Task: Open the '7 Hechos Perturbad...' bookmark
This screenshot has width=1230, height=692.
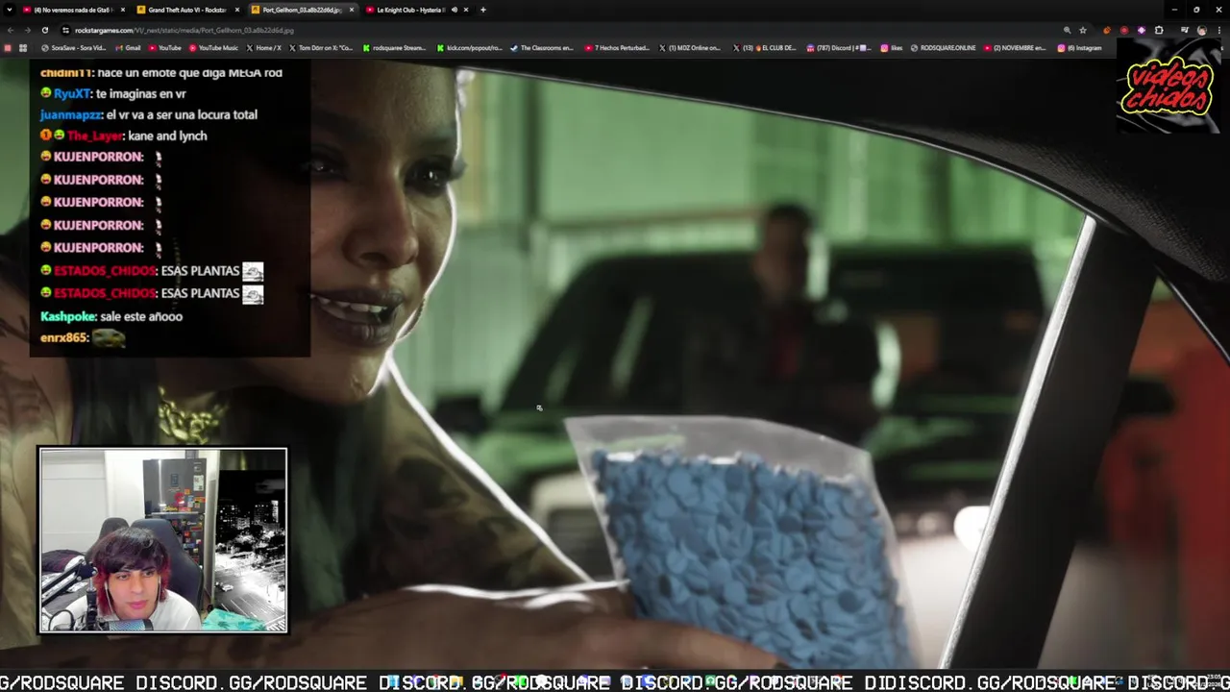Action: (x=617, y=47)
